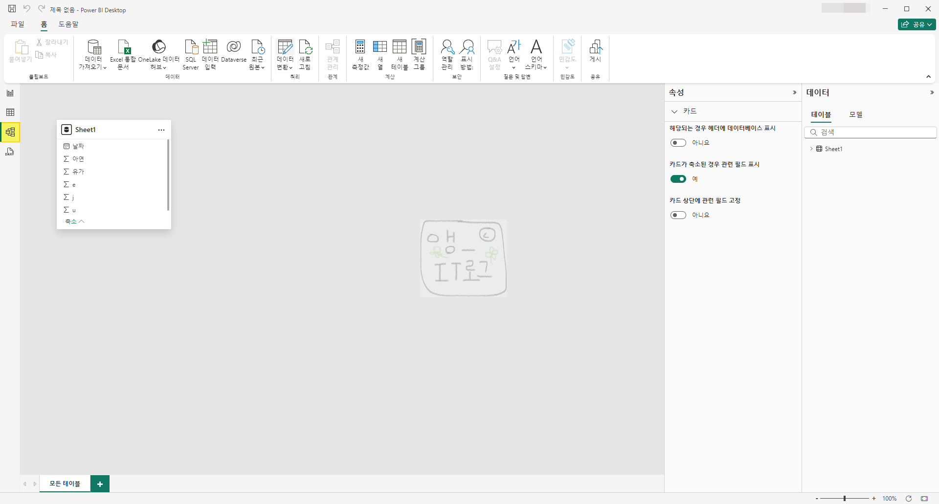Click 역할 관리 (Manage roles) icon
939x504 pixels.
(447, 55)
